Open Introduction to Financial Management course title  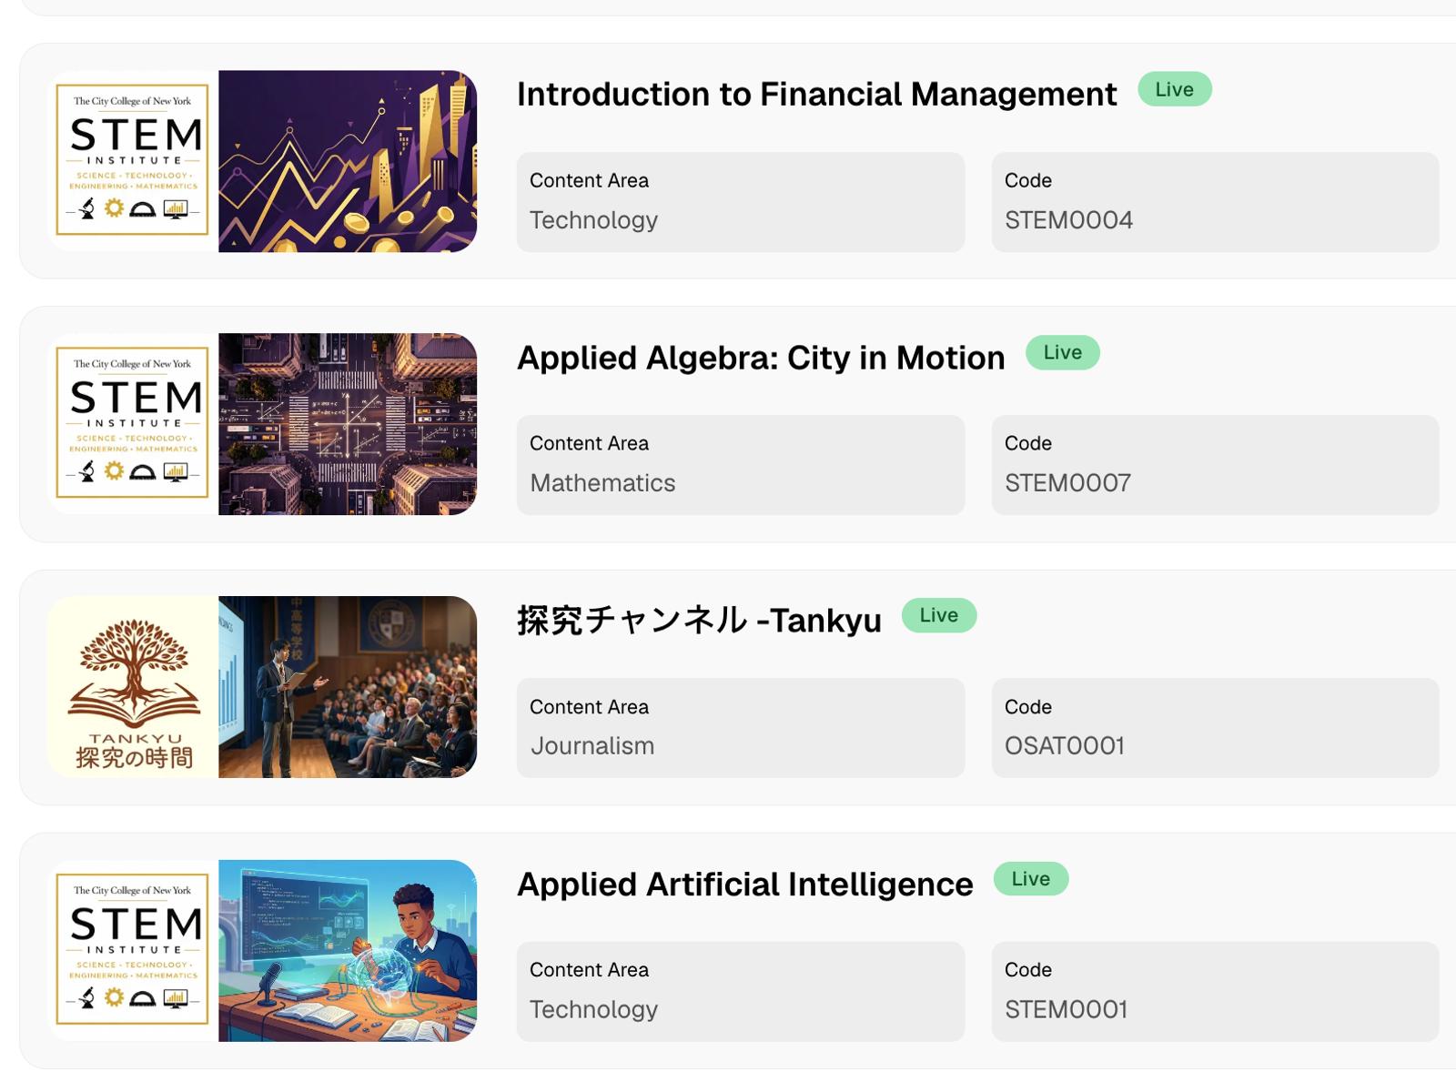[x=816, y=94]
